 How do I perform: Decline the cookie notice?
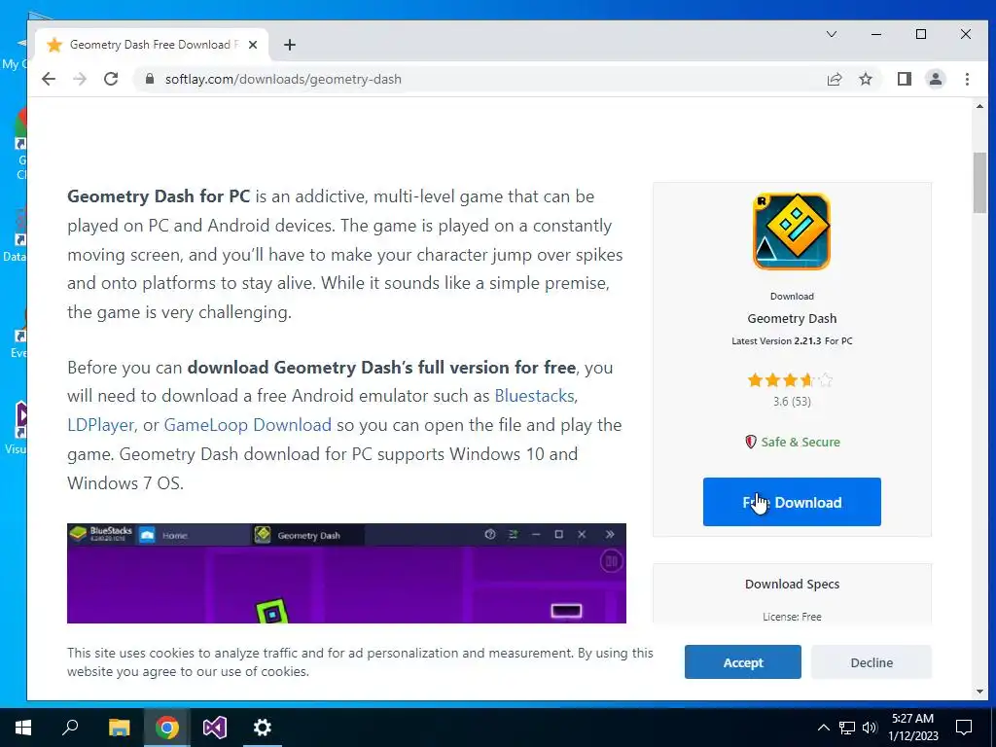(x=871, y=661)
